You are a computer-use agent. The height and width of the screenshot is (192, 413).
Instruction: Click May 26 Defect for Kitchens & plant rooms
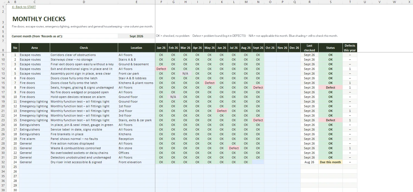click(x=210, y=83)
